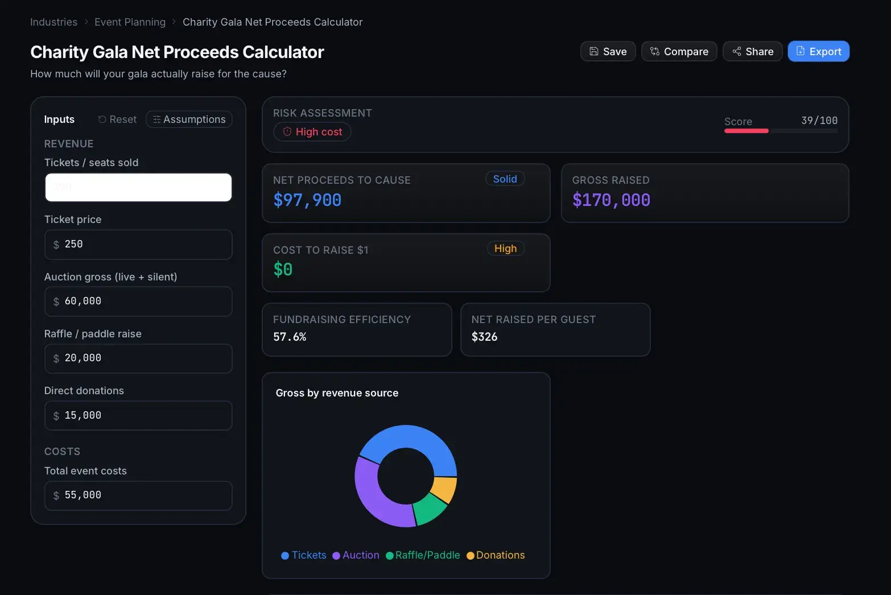Click the dollar sign in Total event costs field
Image resolution: width=891 pixels, height=595 pixels.
(56, 495)
